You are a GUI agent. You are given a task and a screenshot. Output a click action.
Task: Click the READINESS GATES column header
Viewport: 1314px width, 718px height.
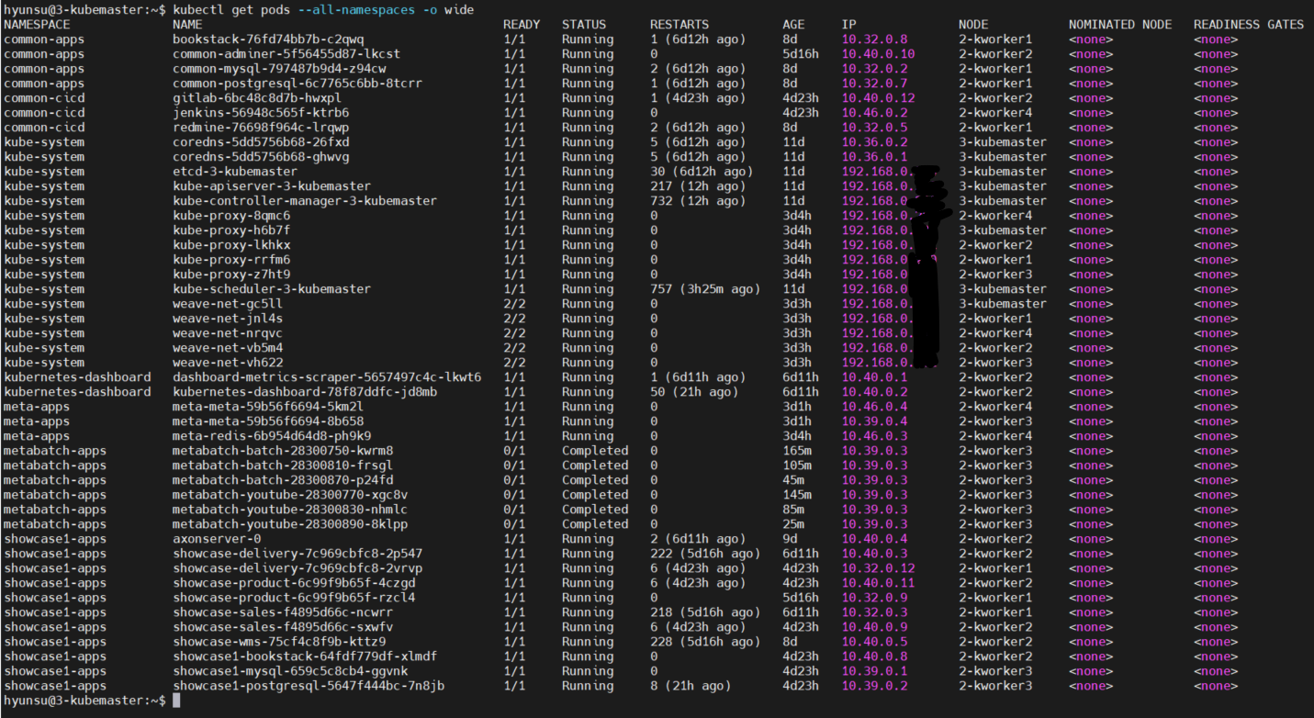[x=1249, y=25]
